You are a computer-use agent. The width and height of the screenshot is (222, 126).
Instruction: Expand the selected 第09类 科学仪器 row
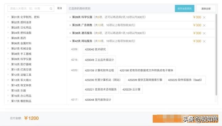[x=70, y=17]
